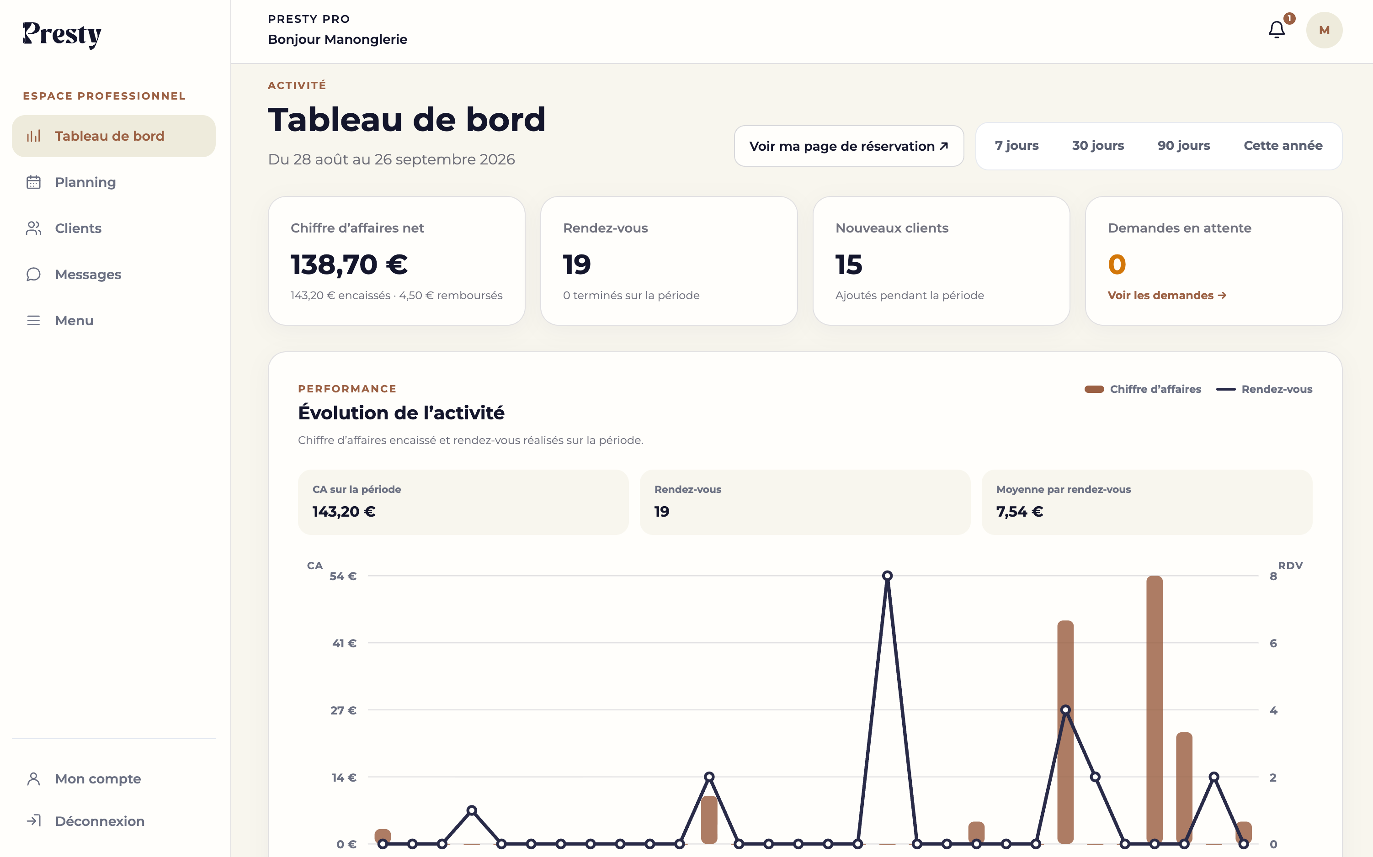Click the Rendez-vous 19 card value
Screen dimensions: 1373x857
[577, 265]
